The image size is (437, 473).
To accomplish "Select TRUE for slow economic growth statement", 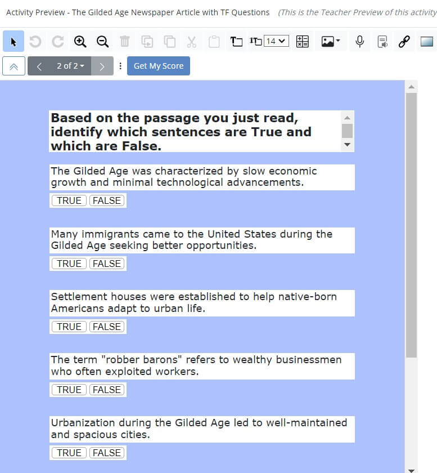I will pyautogui.click(x=69, y=200).
